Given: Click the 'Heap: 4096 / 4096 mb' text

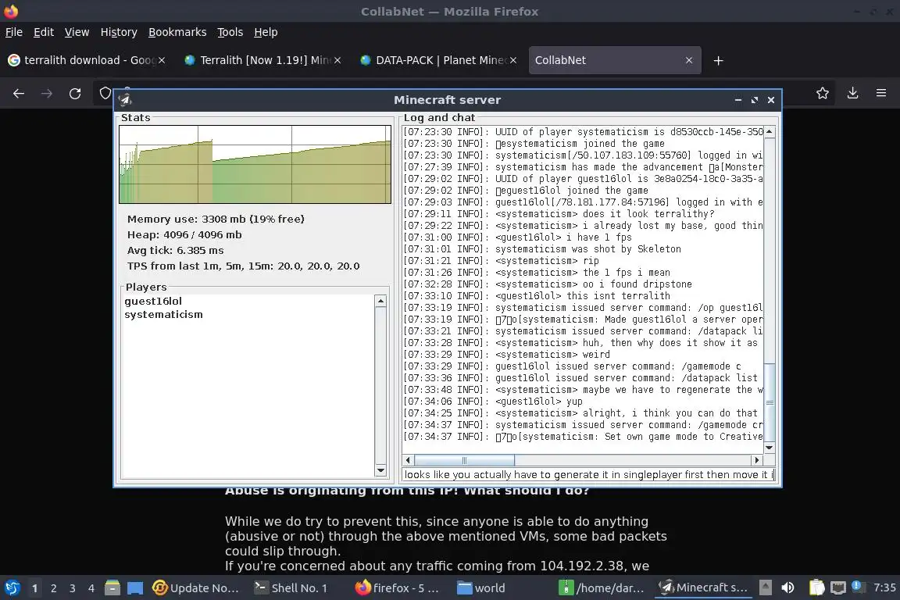Looking at the screenshot, I should pyautogui.click(x=184, y=234).
